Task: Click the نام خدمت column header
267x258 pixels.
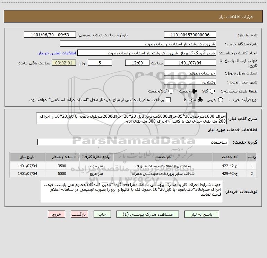Action: 163,157
